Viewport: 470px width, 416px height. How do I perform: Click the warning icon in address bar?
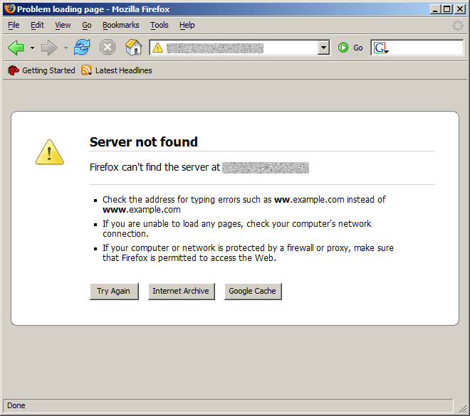click(157, 48)
